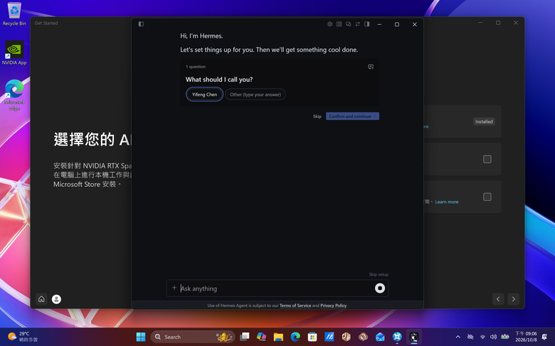
Task: Open the Microsoft Edge desktop shortcut
Action: tap(14, 95)
